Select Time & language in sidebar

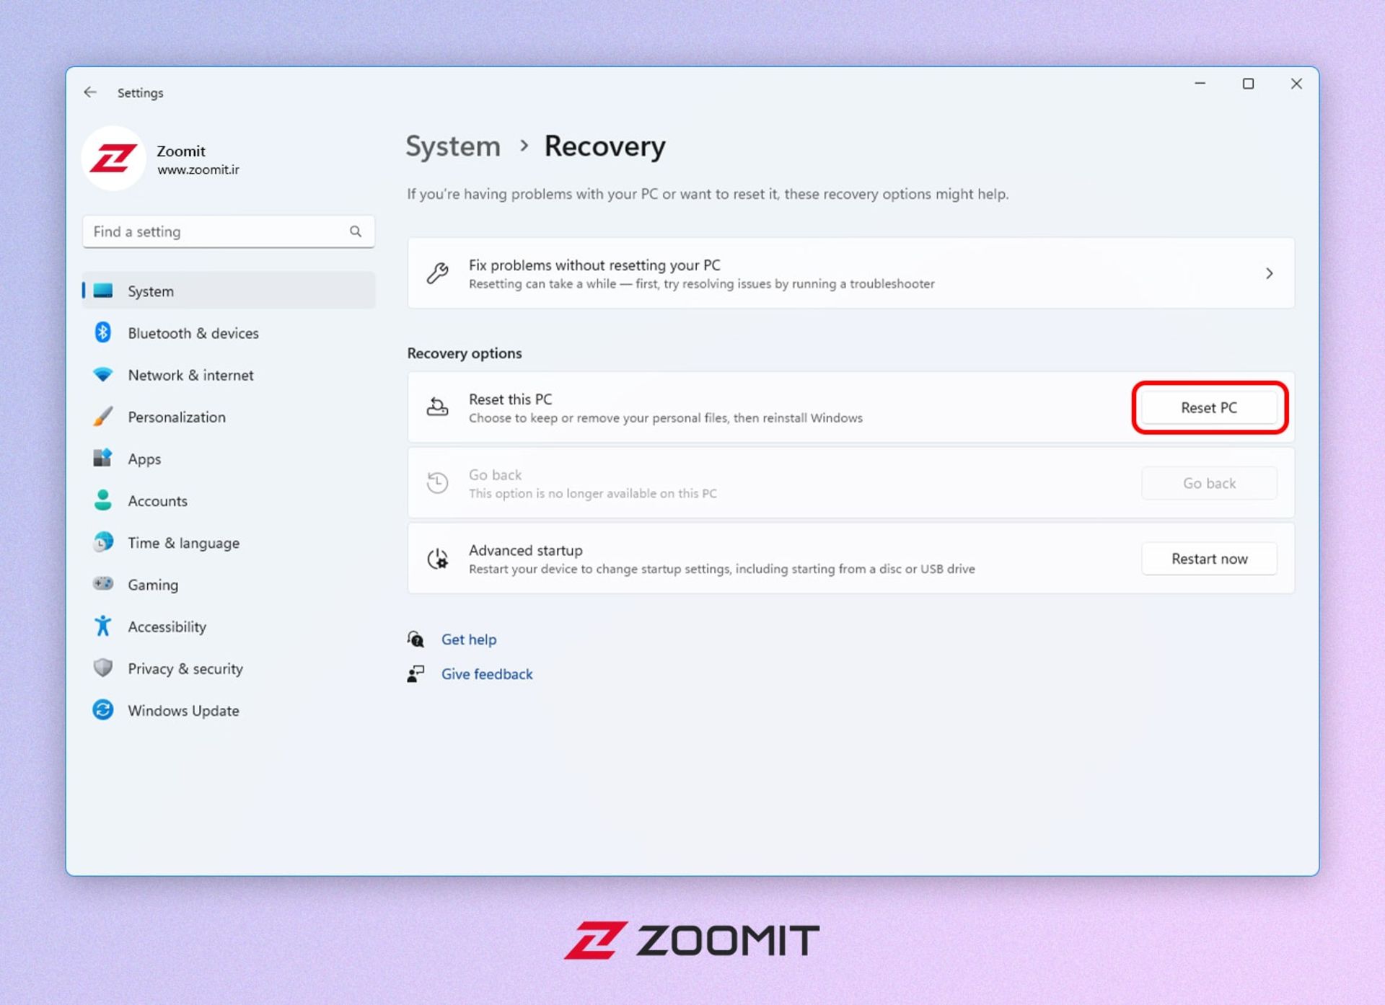click(x=183, y=543)
